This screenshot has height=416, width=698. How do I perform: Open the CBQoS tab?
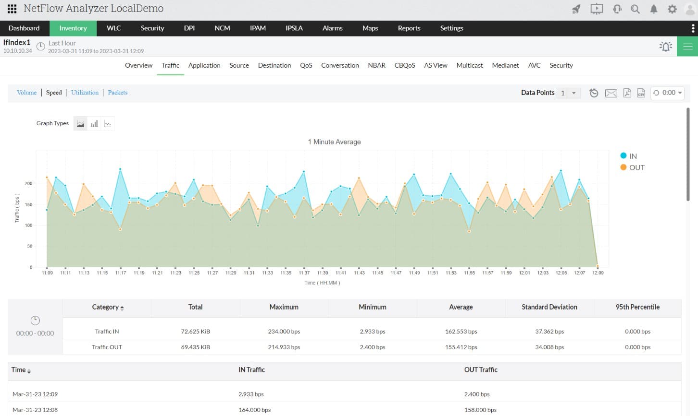pyautogui.click(x=405, y=66)
